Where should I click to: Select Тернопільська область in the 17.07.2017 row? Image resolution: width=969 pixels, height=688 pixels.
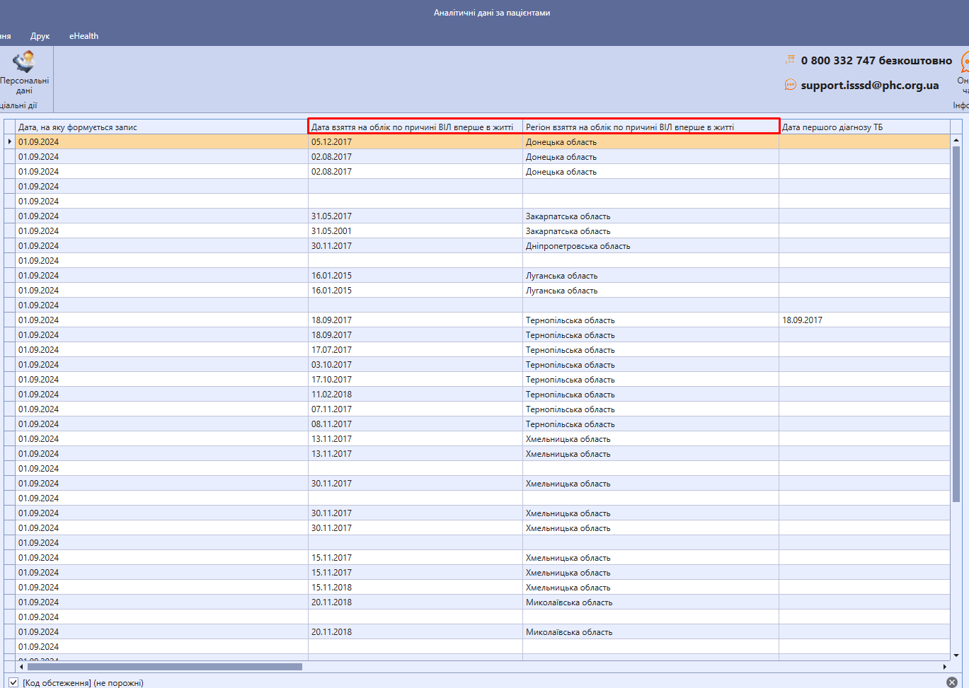[x=650, y=350]
